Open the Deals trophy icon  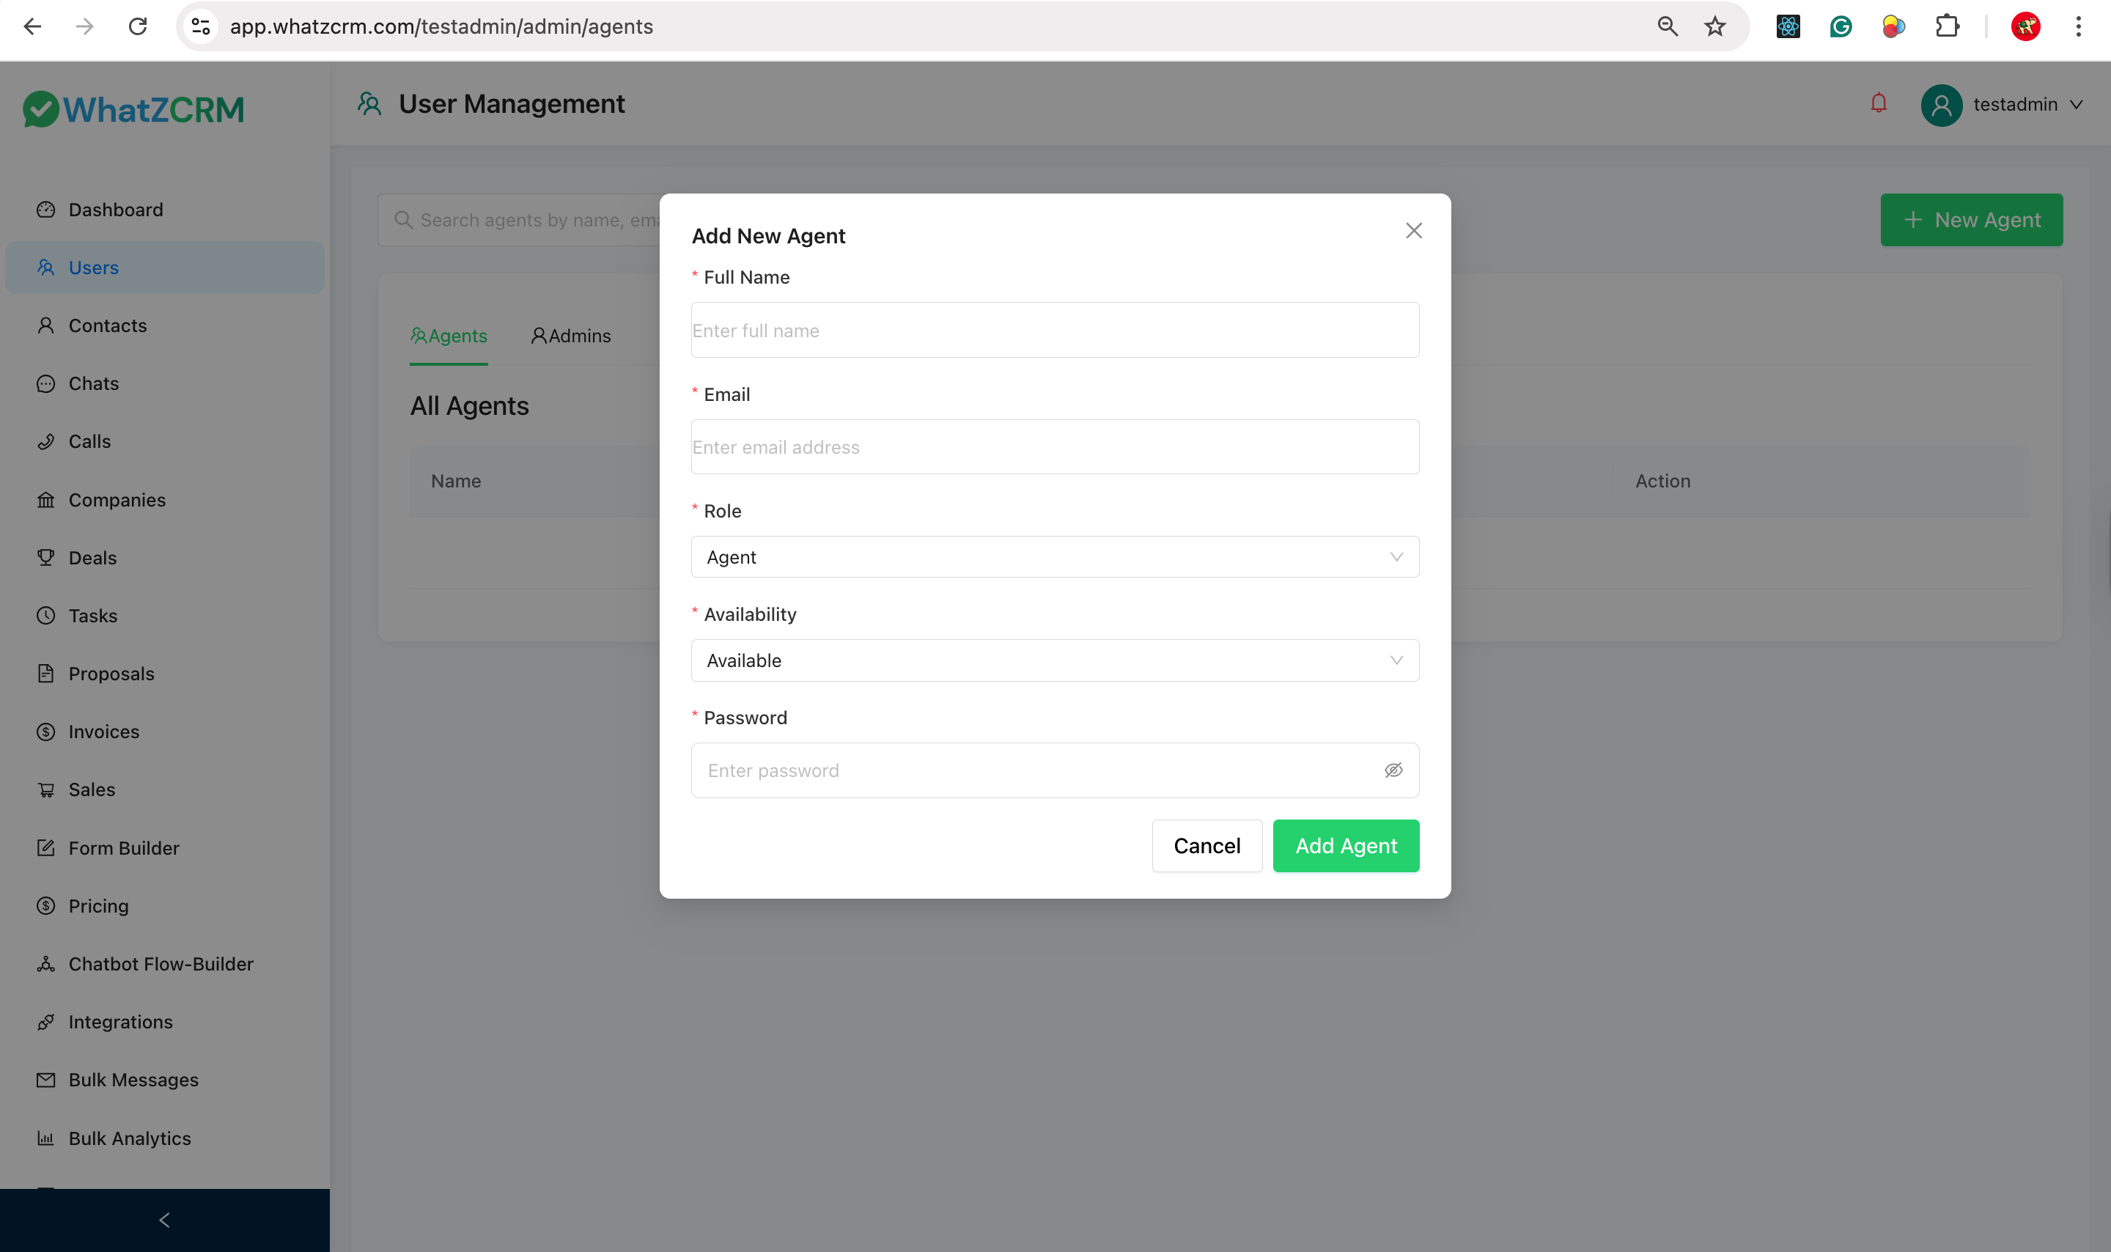(46, 558)
